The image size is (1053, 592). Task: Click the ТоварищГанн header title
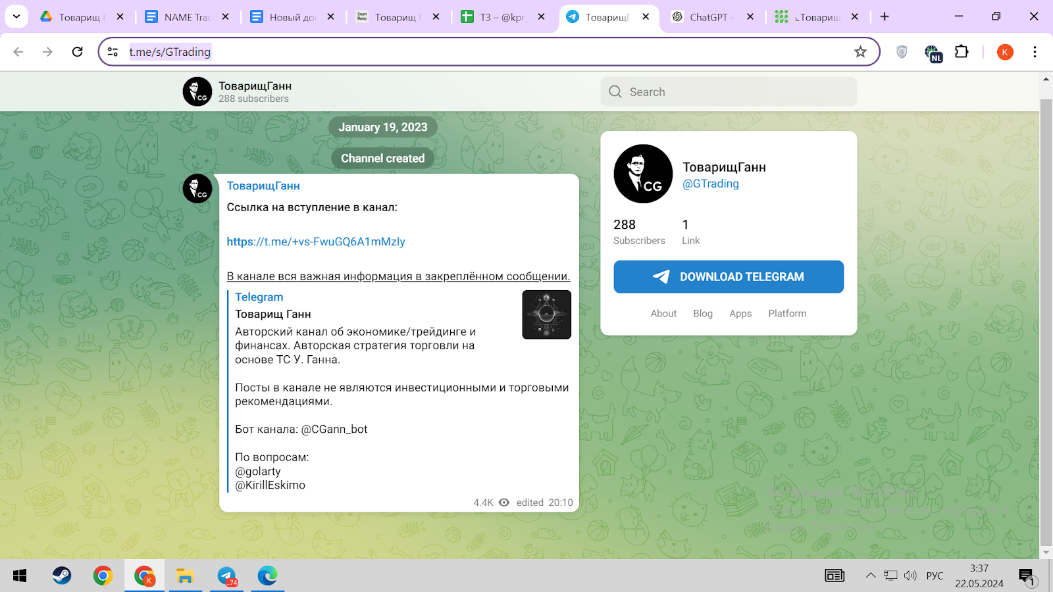(255, 86)
